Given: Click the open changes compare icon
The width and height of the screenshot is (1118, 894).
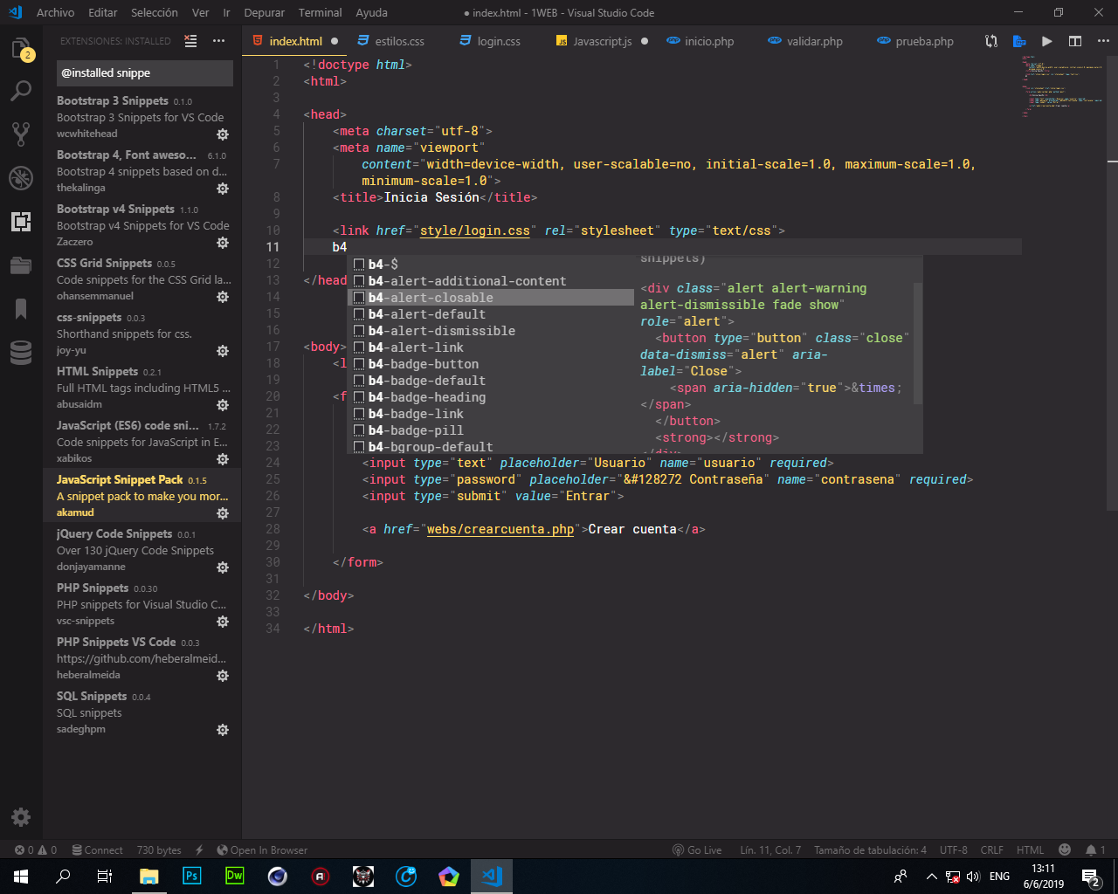Looking at the screenshot, I should [x=991, y=41].
